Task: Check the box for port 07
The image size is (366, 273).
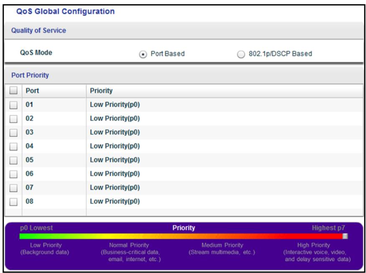Action: (13, 188)
